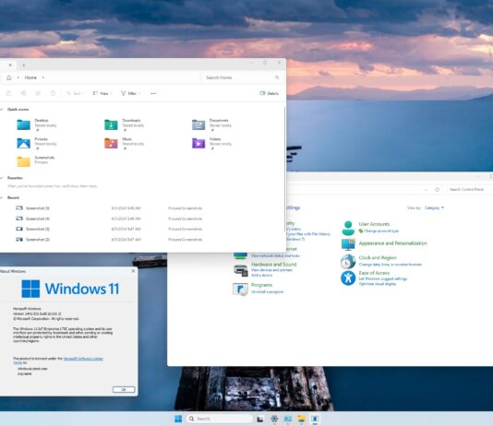The image size is (493, 426).
Task: Open the Downloads folder in Quick access
Action: pos(111,125)
